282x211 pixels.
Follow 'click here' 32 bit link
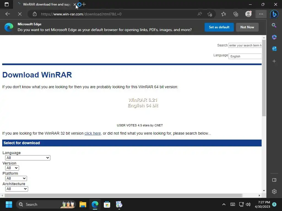click(93, 133)
